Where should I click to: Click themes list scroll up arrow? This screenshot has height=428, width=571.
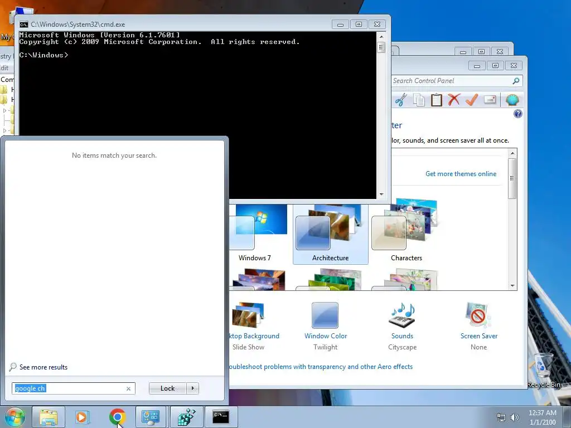(512, 153)
